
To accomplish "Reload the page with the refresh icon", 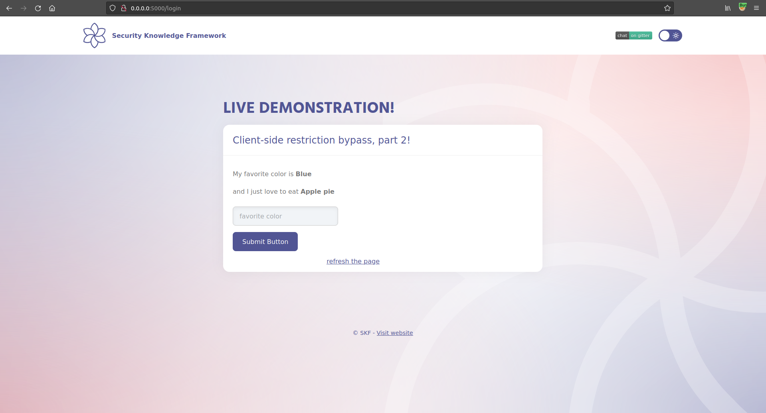I will pyautogui.click(x=38, y=8).
